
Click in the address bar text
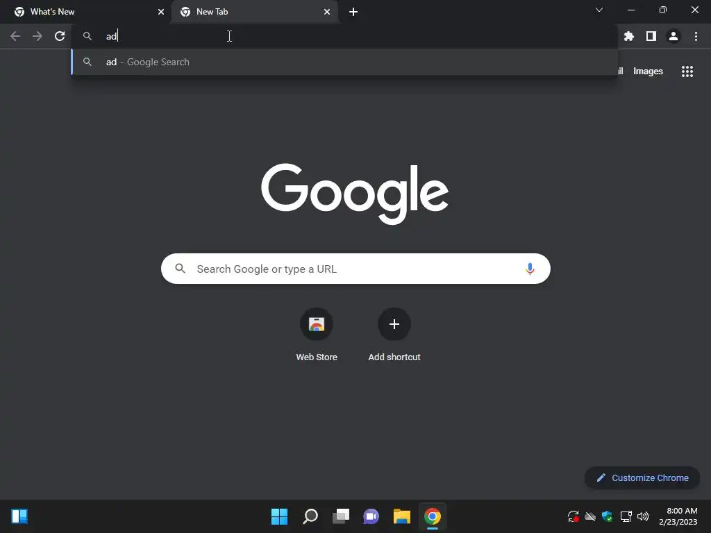[344, 36]
